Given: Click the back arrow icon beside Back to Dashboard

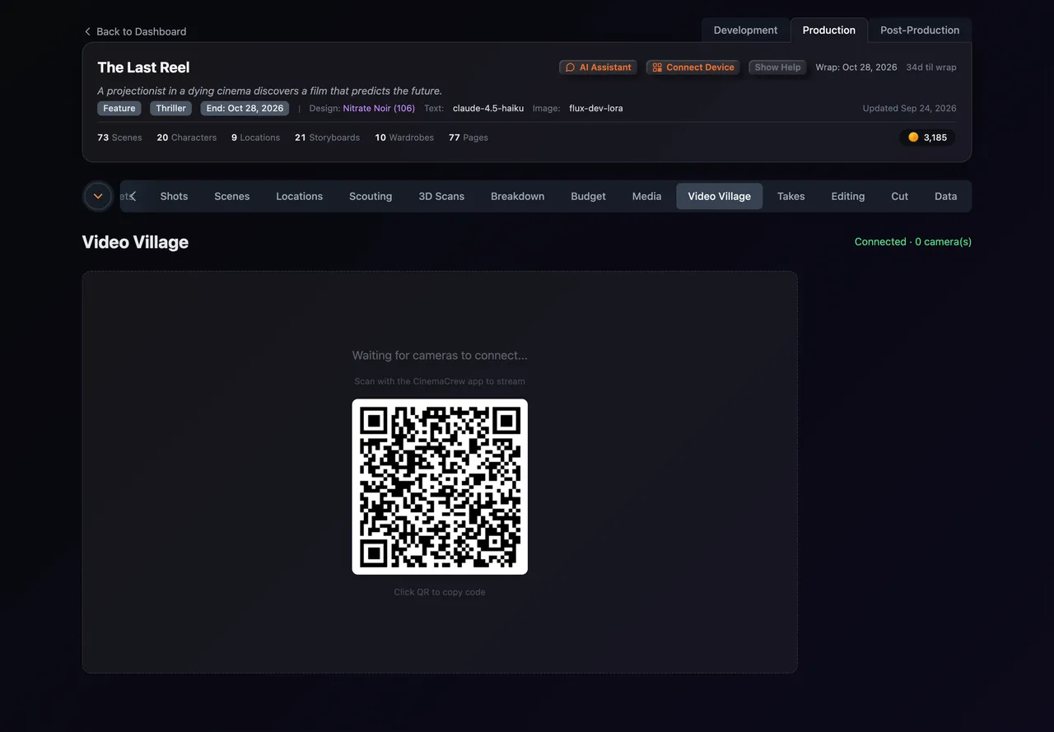Looking at the screenshot, I should pyautogui.click(x=87, y=31).
